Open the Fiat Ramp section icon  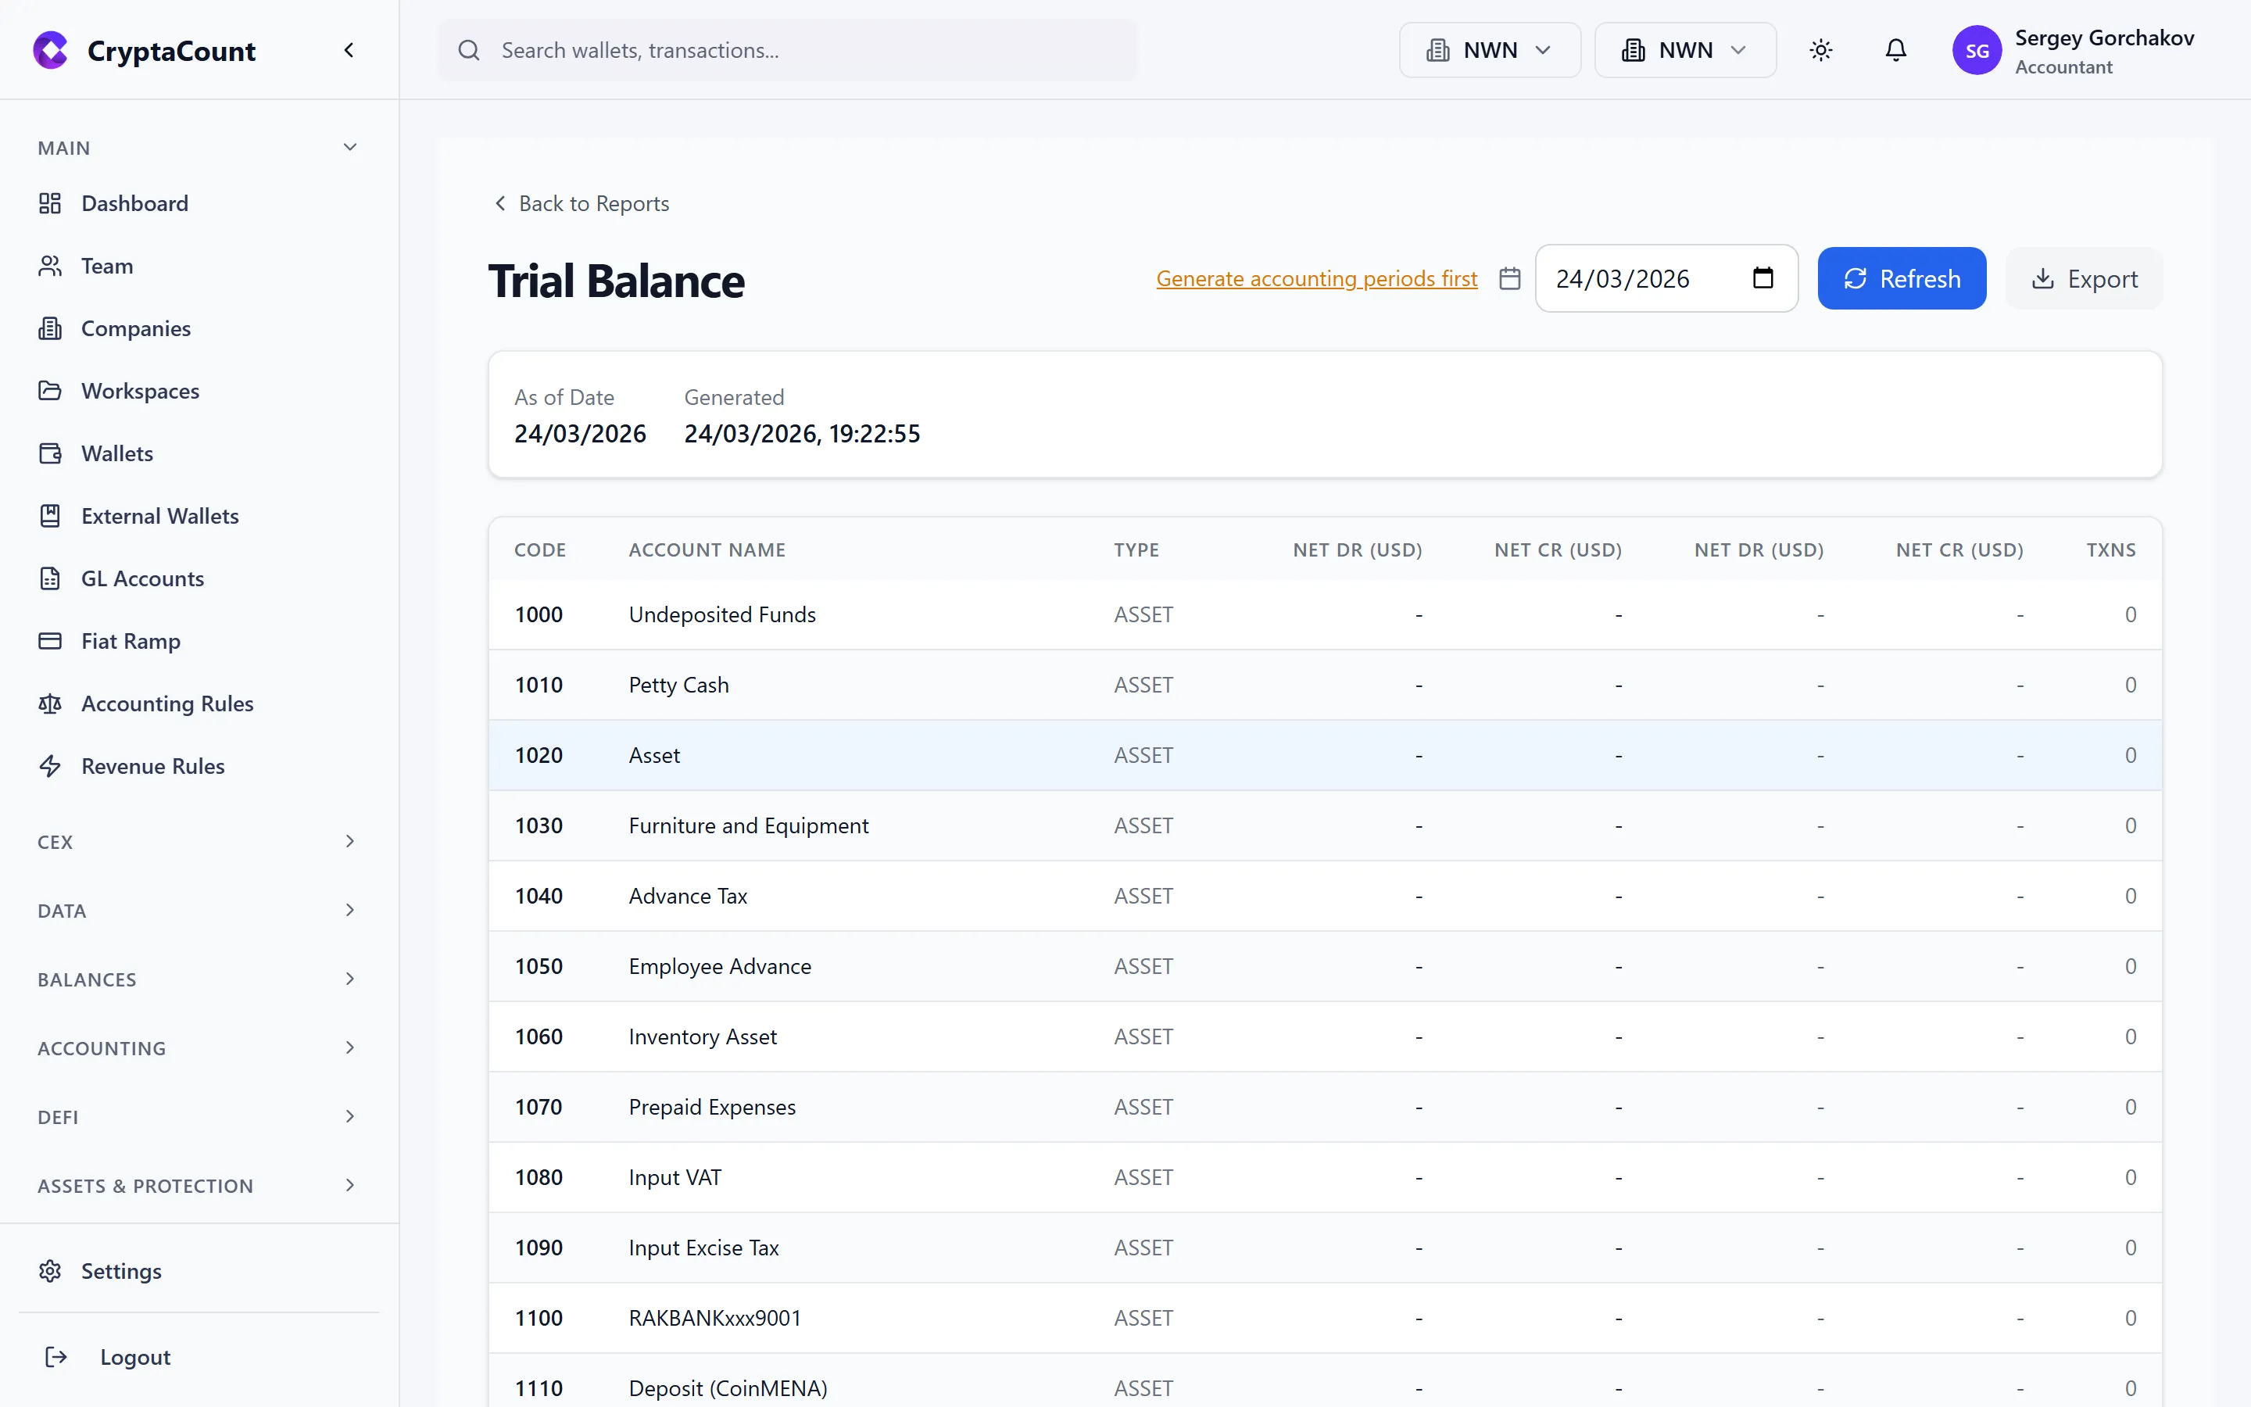coord(49,641)
